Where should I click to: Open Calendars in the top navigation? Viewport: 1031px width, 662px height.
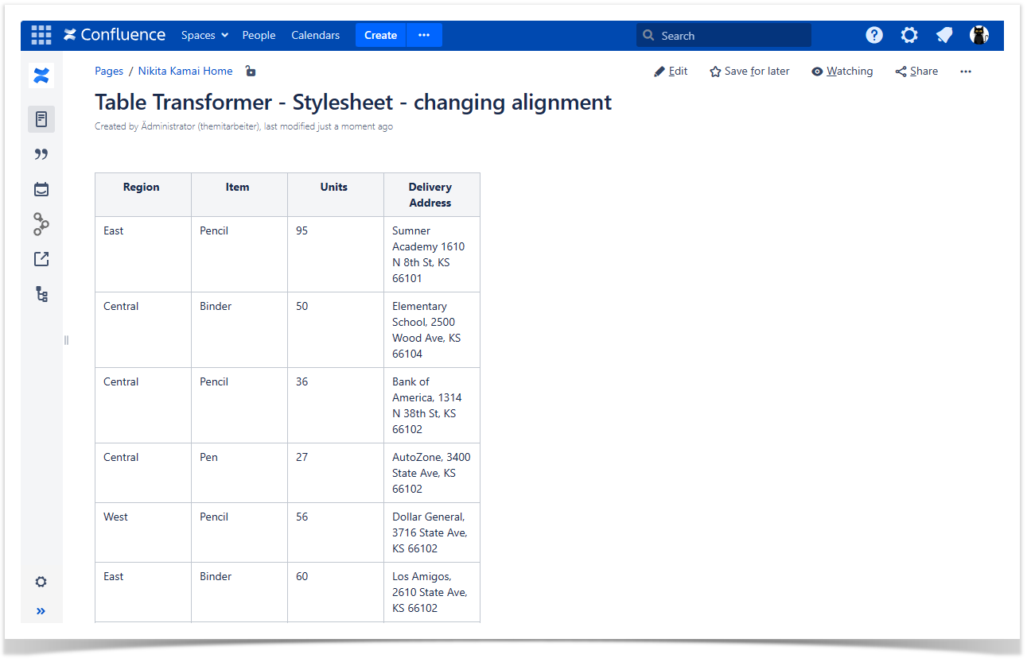pos(315,35)
